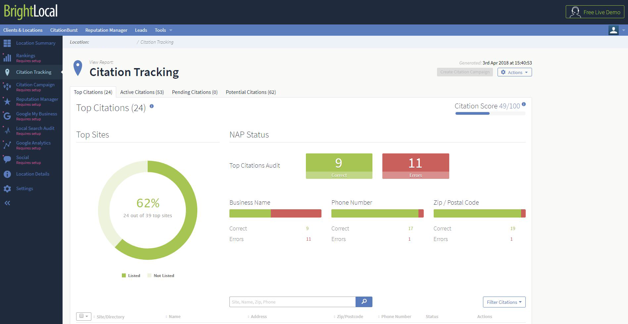Viewport: 628px width, 324px height.
Task: Sort table by Name column
Action: point(173,316)
